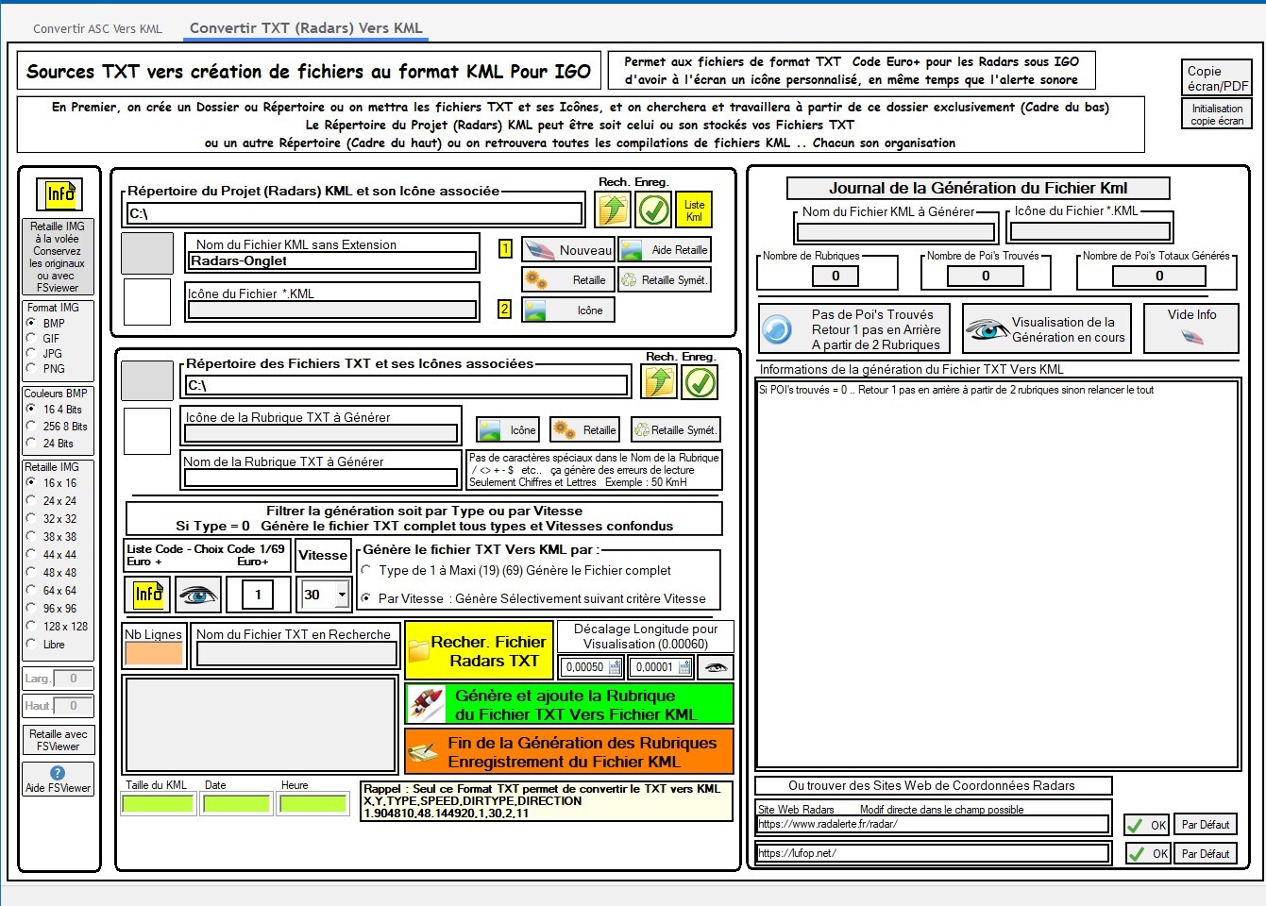The height and width of the screenshot is (906, 1266).
Task: Switch to the Convertir ASC Vers KML tab
Action: 97,28
